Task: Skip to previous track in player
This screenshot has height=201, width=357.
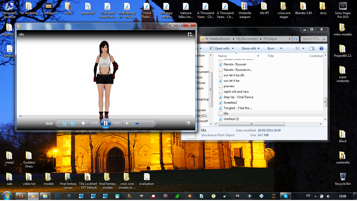Action: pyautogui.click(x=94, y=123)
